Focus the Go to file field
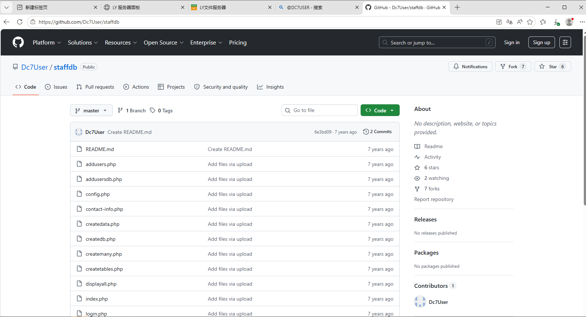Viewport: 586px width, 317px height. click(x=319, y=110)
